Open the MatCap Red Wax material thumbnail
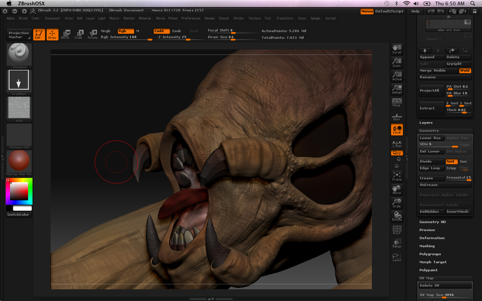 pos(19,161)
